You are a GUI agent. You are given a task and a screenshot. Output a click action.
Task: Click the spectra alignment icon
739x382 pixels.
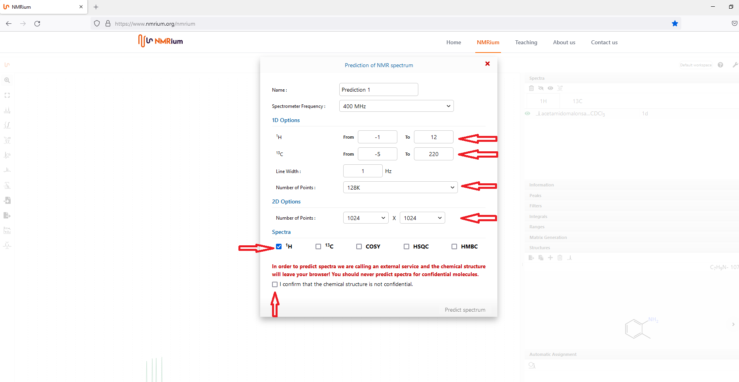[7, 245]
